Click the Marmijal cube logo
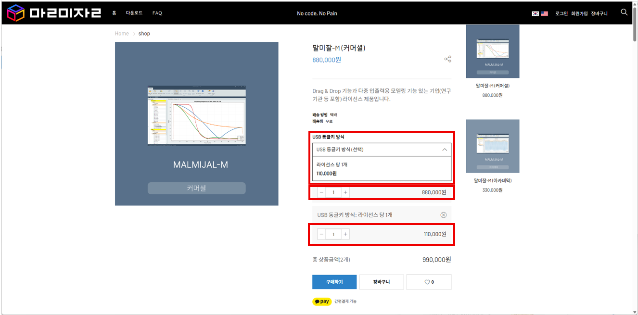Screen dimensions: 638x315 pyautogui.click(x=15, y=13)
